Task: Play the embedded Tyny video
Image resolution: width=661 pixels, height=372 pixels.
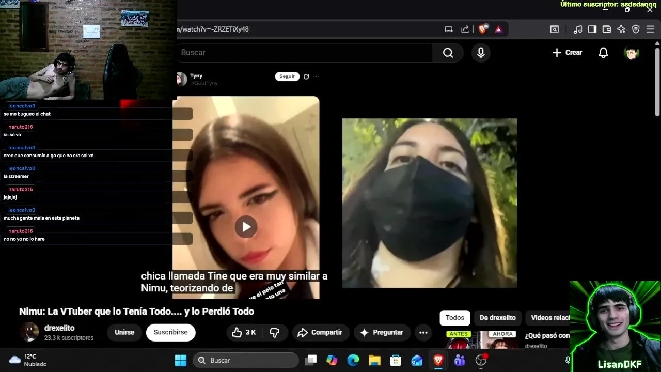Action: (x=246, y=227)
